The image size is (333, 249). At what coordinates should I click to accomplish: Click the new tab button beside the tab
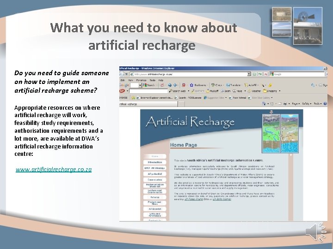coord(181,104)
